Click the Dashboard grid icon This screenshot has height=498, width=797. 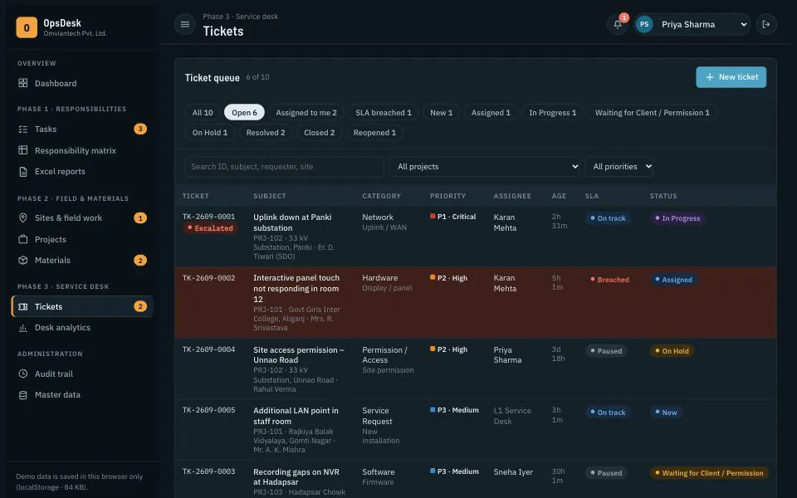tap(23, 83)
